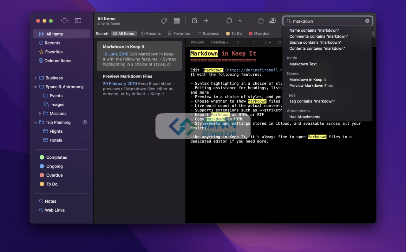The height and width of the screenshot is (252, 406).
Task: Set search scope to Overdue
Action: click(x=259, y=34)
